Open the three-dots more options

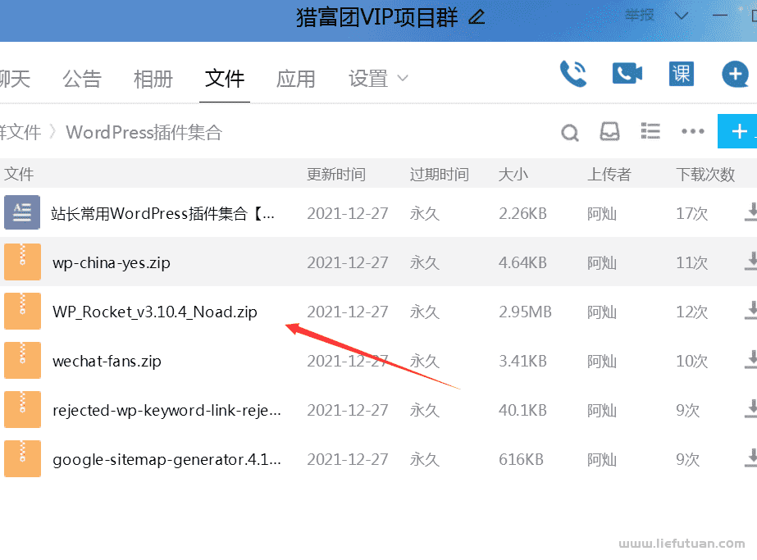(692, 131)
